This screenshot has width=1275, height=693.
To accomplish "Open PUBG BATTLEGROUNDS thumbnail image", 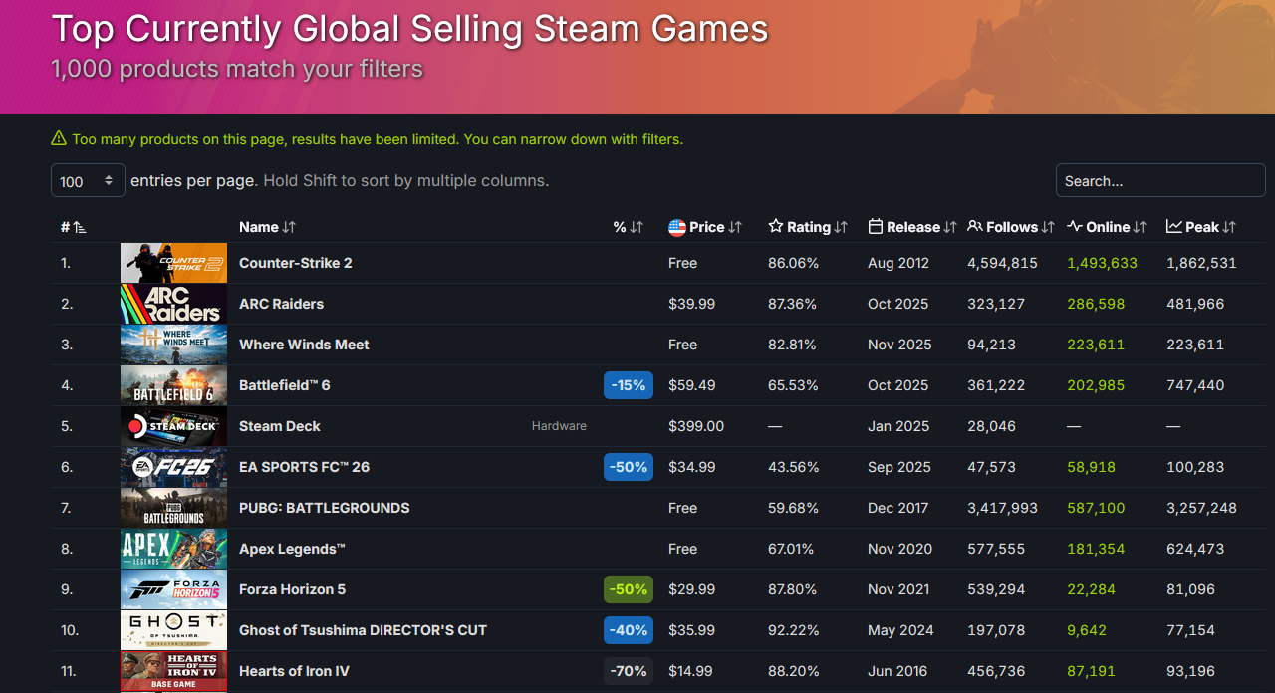I will point(173,508).
